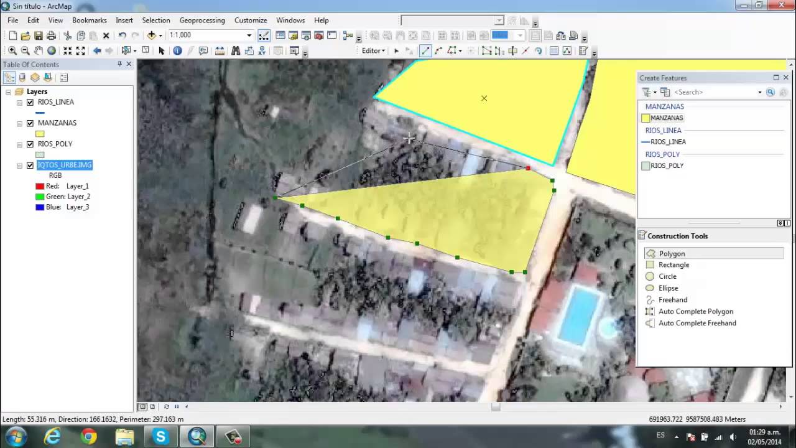Click the Cut scissors icon
The height and width of the screenshot is (448, 796).
click(67, 35)
